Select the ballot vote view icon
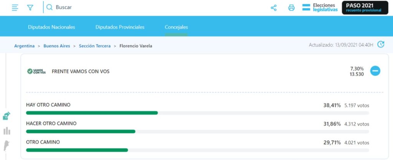Image resolution: width=393 pixels, height=160 pixels. (7, 116)
